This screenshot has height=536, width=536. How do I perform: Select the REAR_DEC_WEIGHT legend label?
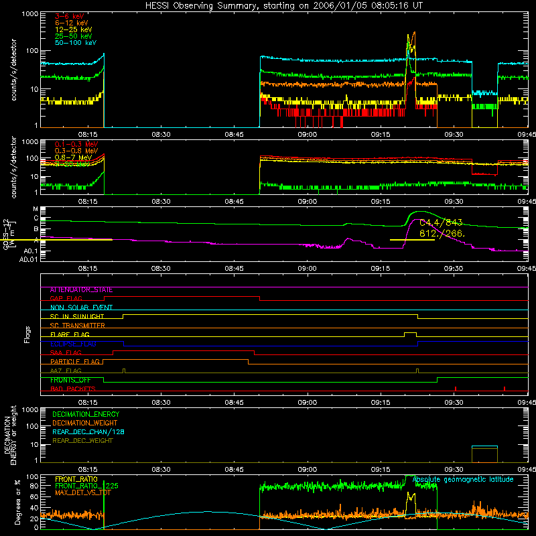click(82, 441)
